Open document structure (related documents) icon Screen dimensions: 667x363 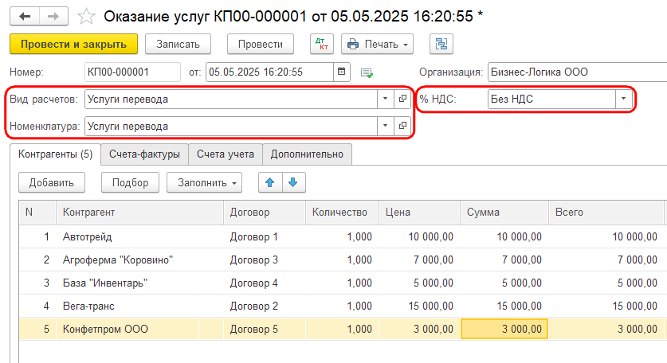coord(441,45)
